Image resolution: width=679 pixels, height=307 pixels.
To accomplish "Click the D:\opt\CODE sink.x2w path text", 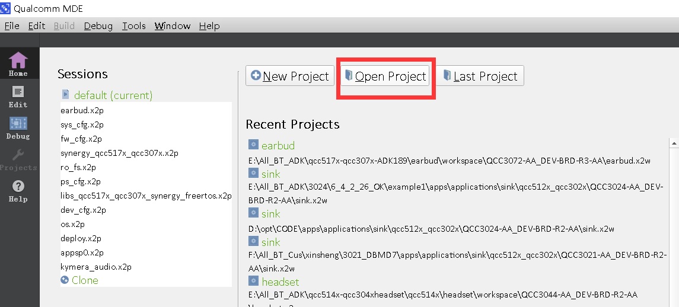I will [x=431, y=229].
